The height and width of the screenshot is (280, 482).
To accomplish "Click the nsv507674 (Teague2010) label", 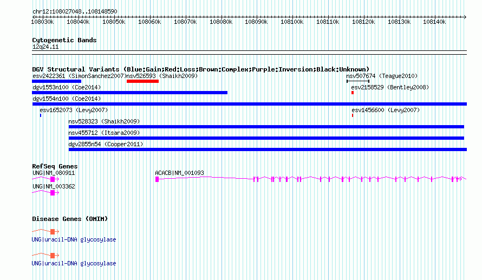I will tap(382, 76).
